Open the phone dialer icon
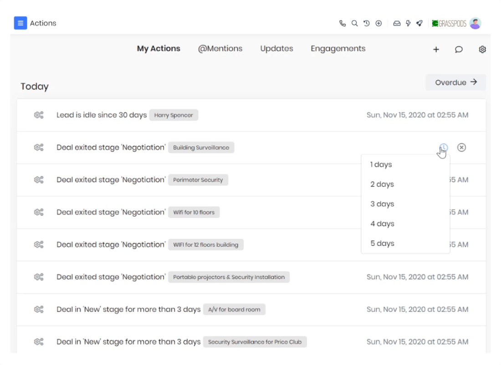Screen dimensions: 501x365 click(343, 23)
